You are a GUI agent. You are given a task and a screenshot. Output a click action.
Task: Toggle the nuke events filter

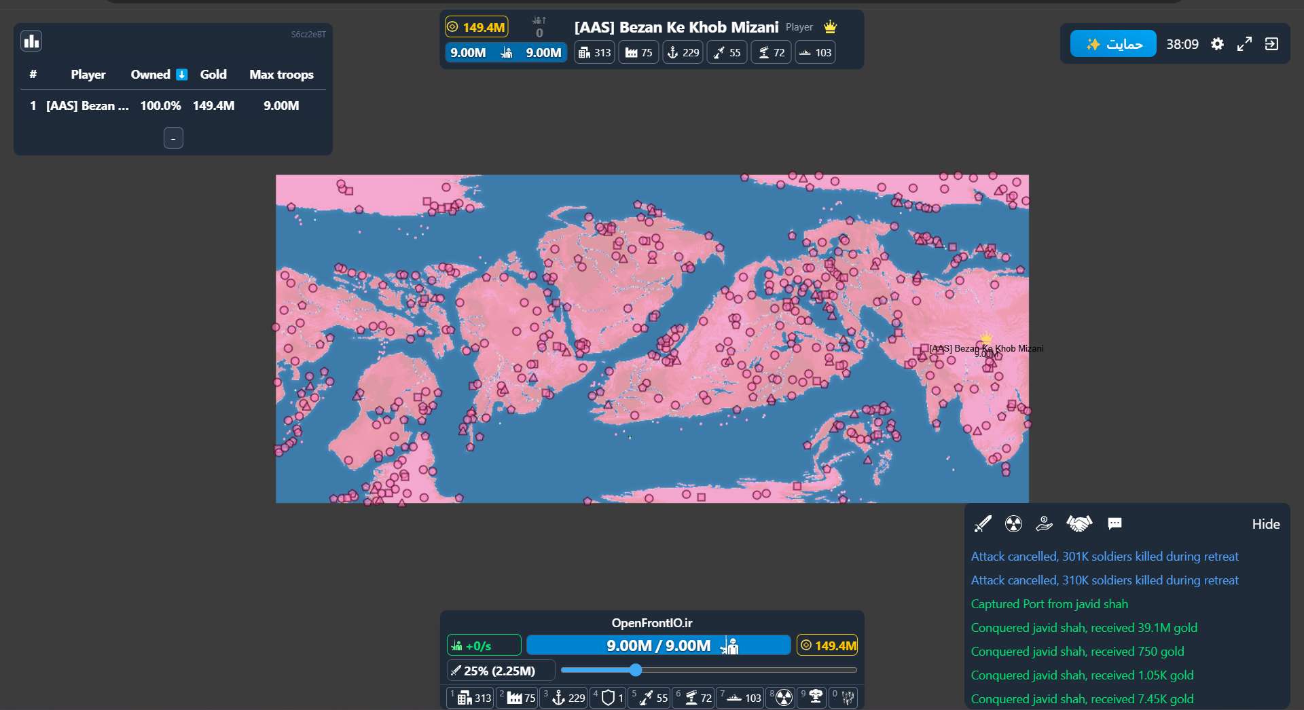coord(1013,523)
